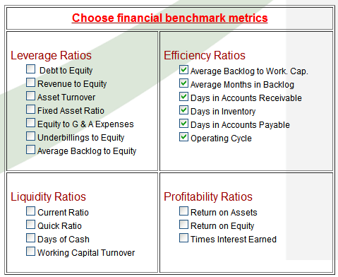Check the Return on Assets checkbox
Viewport: 338px width, 277px height.
183,211
